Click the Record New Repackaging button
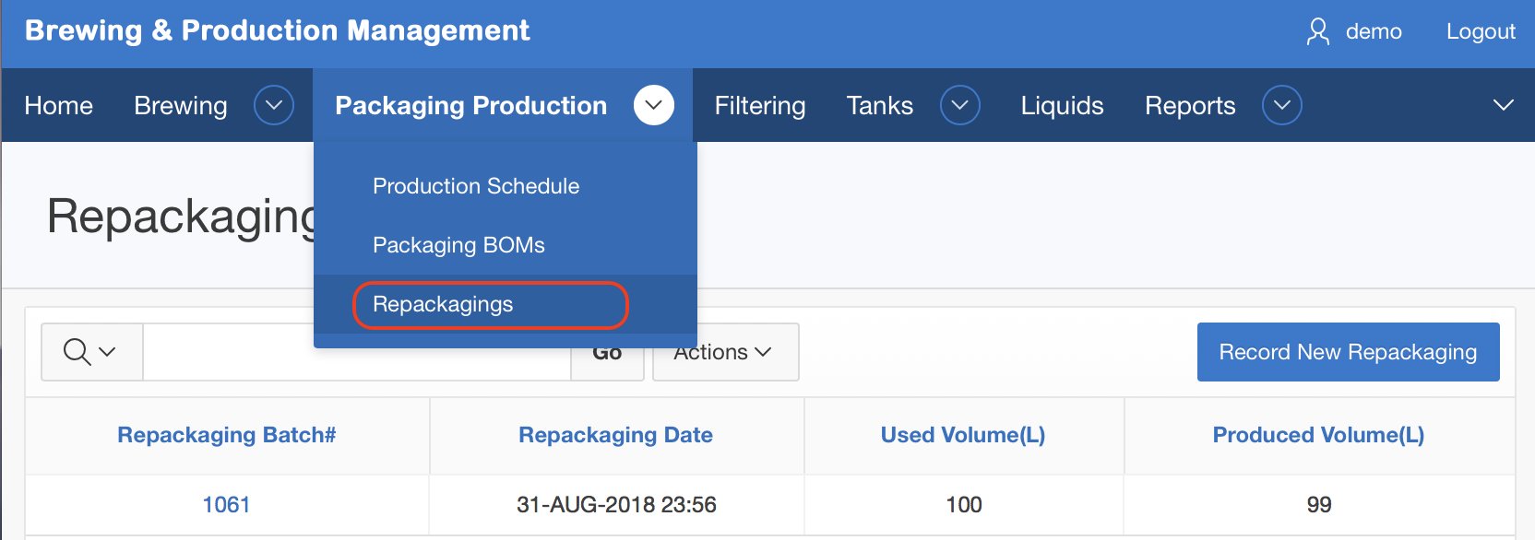The width and height of the screenshot is (1535, 540). coord(1348,352)
